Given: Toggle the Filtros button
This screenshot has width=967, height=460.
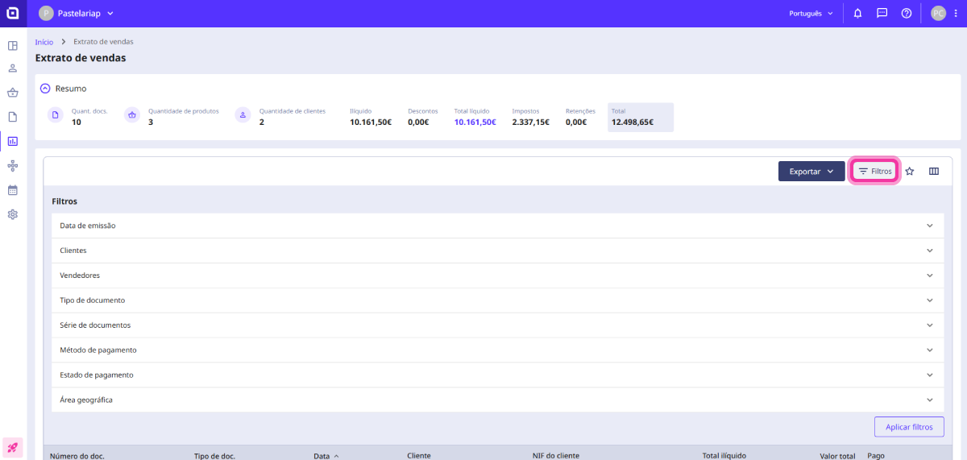Looking at the screenshot, I should point(874,172).
